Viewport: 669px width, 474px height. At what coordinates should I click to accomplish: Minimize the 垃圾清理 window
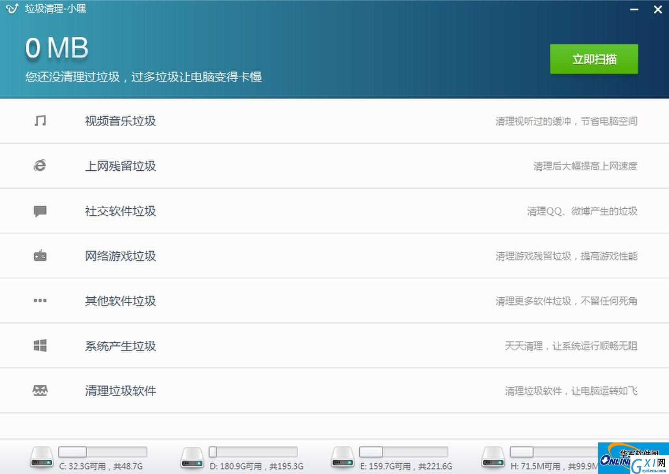point(634,9)
